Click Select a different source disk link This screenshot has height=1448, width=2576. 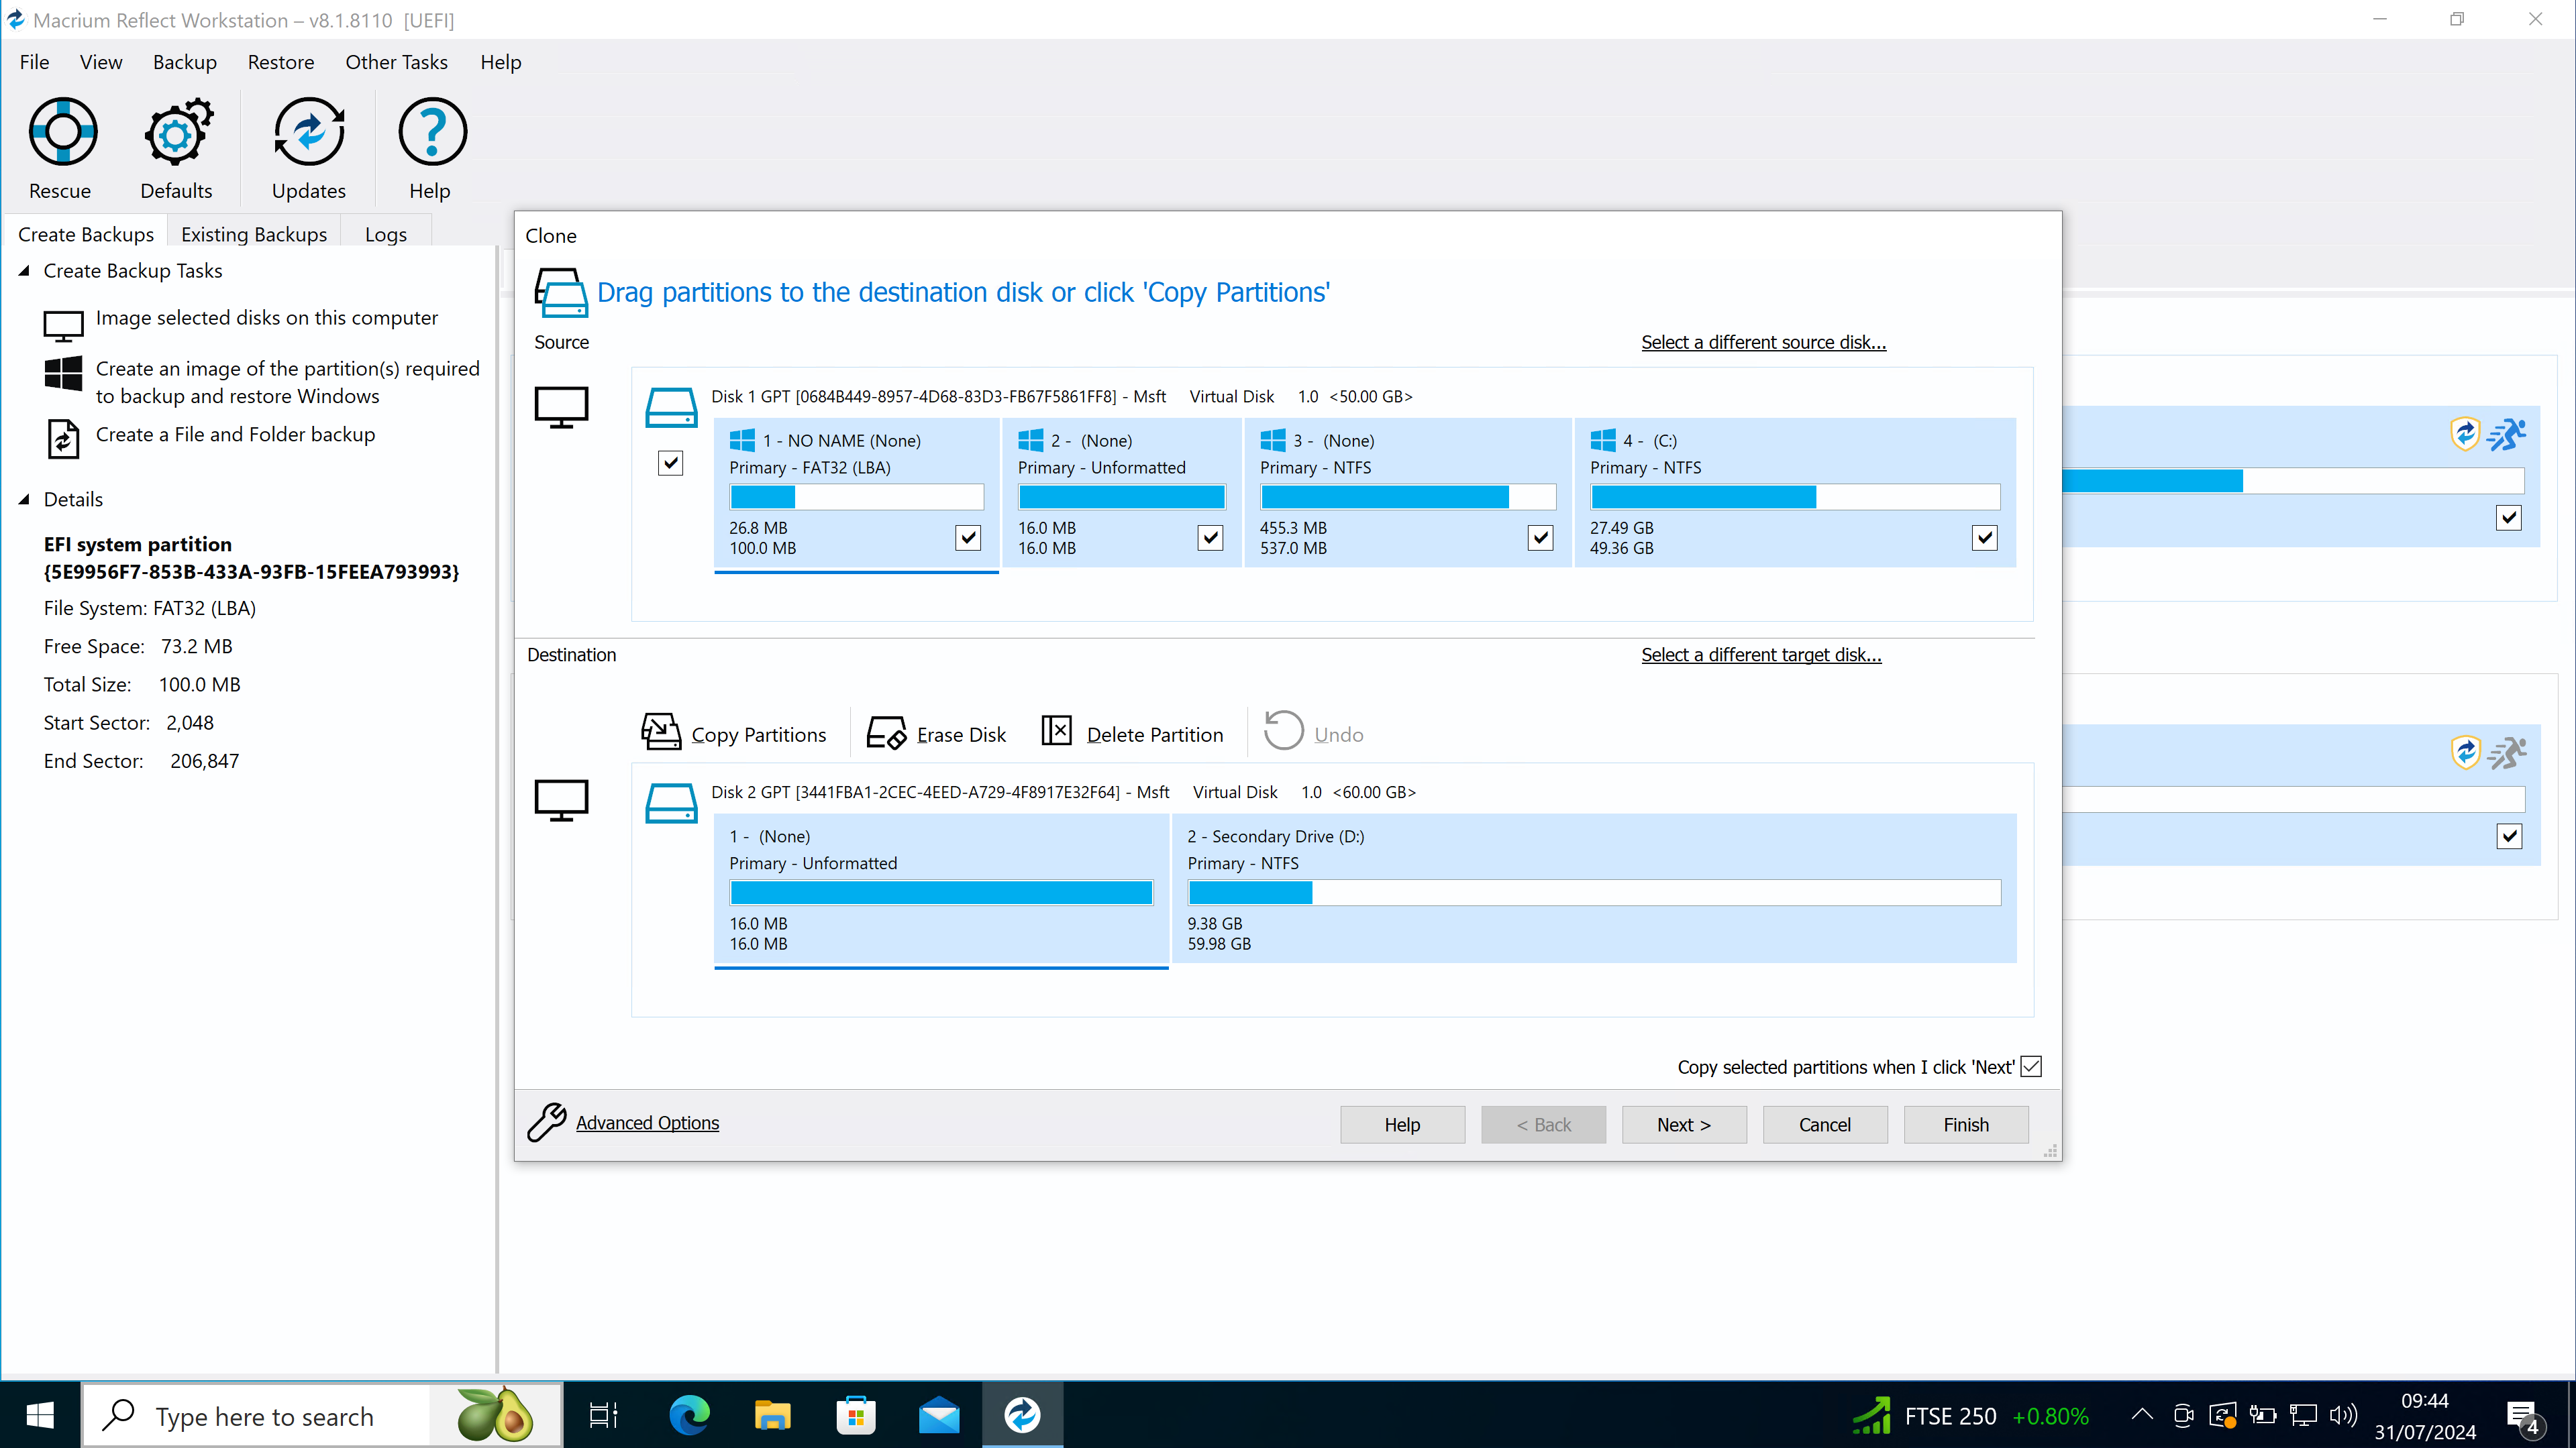pos(1763,342)
